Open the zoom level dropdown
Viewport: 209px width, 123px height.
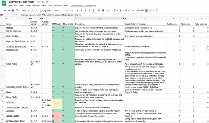[25, 11]
